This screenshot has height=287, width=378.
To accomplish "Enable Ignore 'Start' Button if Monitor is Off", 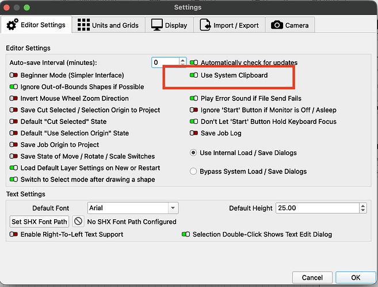I will point(194,110).
